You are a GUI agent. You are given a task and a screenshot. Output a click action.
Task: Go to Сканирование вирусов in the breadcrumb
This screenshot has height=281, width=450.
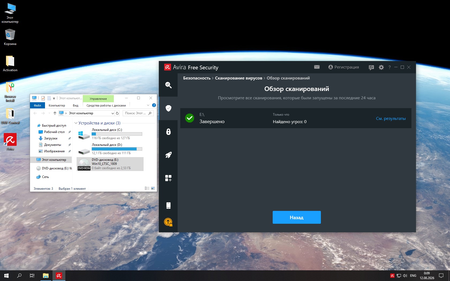pyautogui.click(x=238, y=78)
